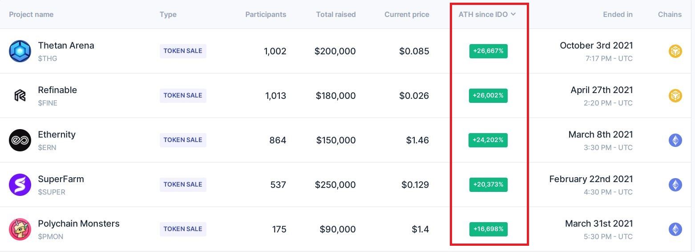Click the Total raised column header
Screen dimensions: 695x252
click(335, 14)
